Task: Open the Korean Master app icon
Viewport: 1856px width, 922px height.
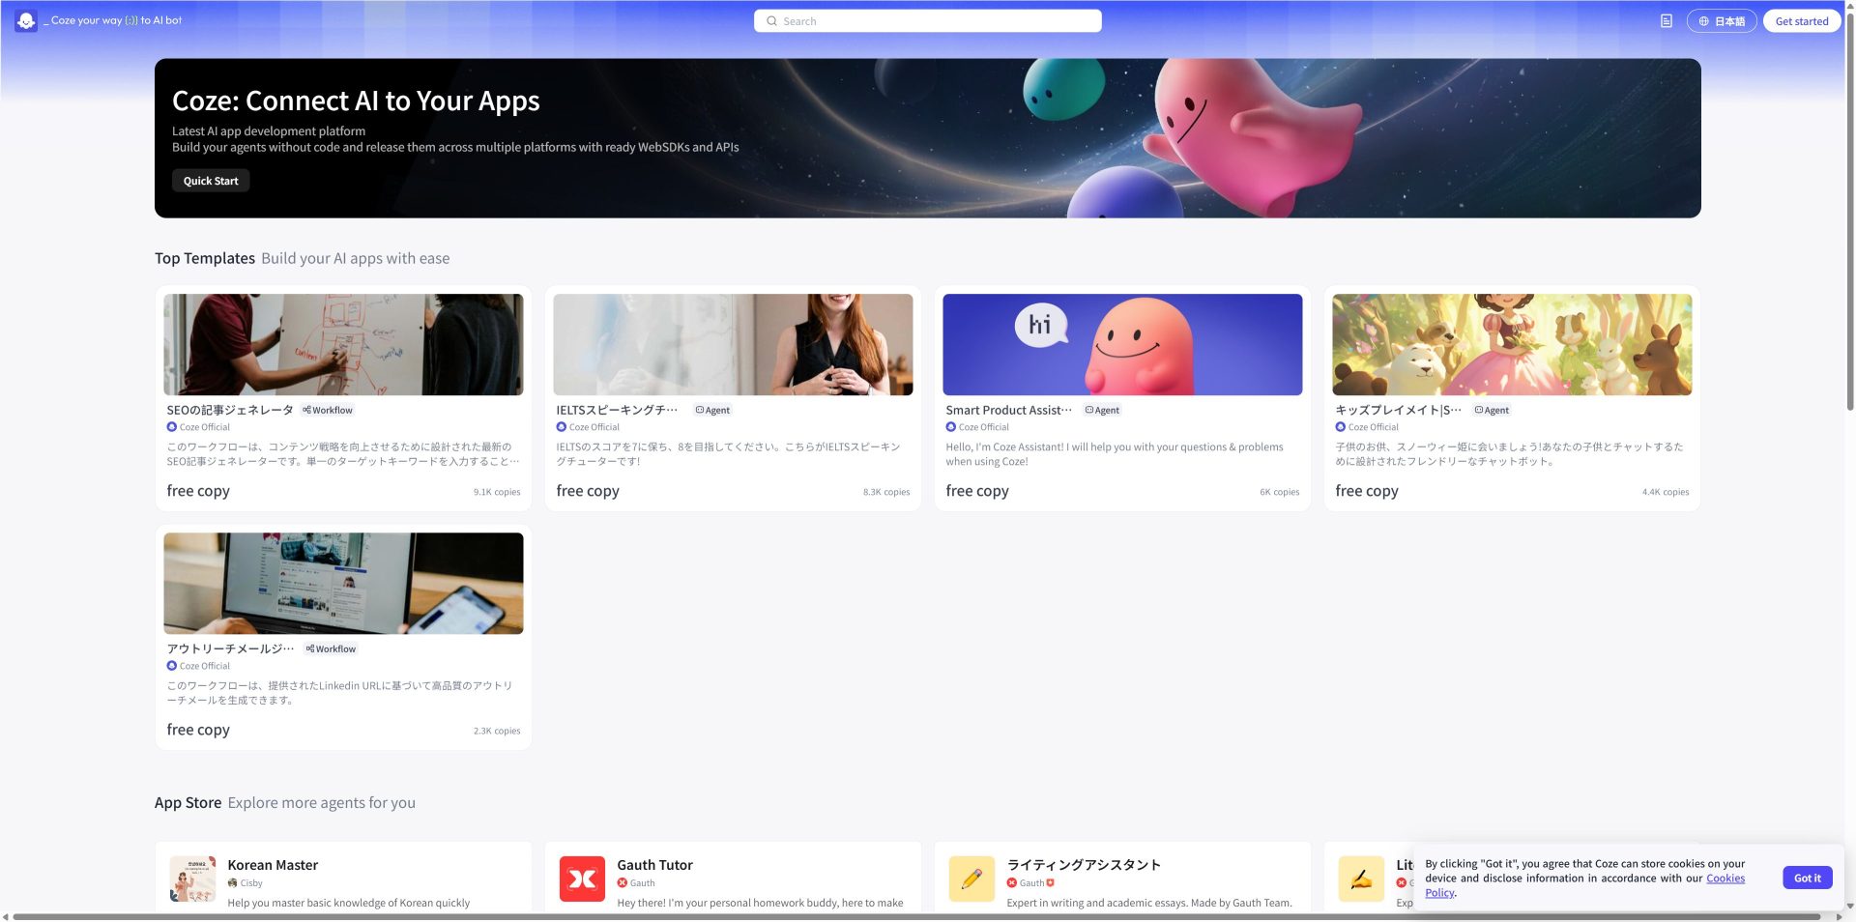Action: (192, 879)
